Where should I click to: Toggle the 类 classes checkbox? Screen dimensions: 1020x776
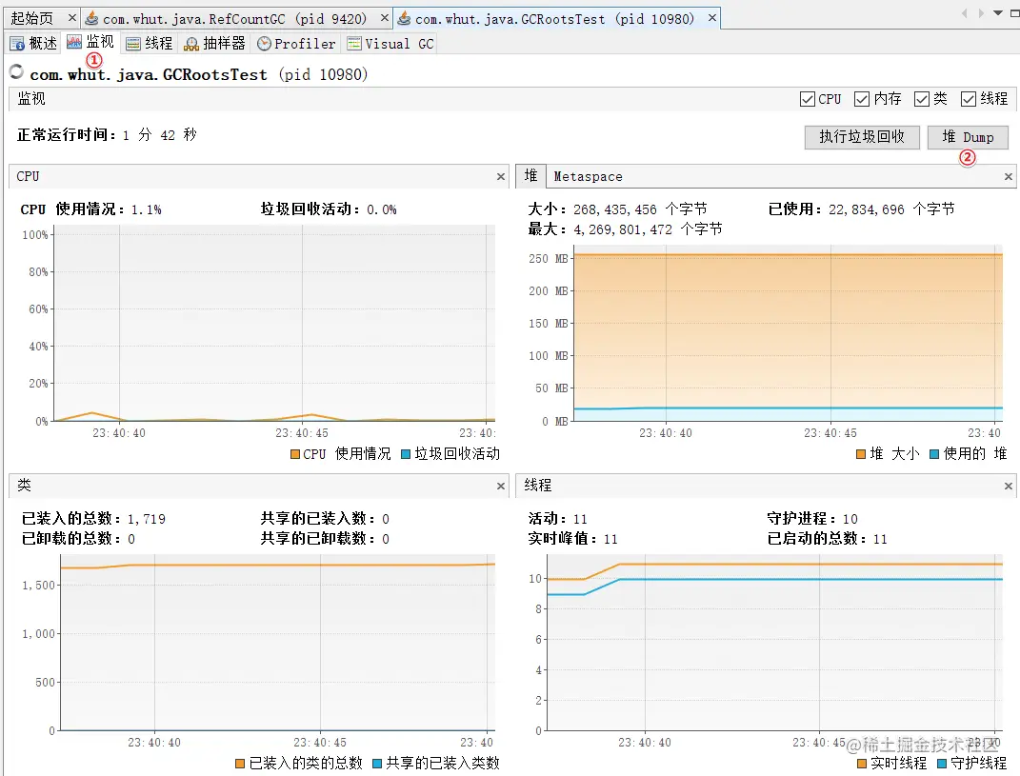click(x=922, y=99)
